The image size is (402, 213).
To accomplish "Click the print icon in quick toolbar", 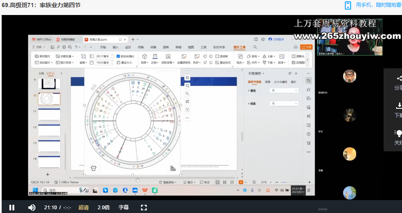I will click(64, 47).
